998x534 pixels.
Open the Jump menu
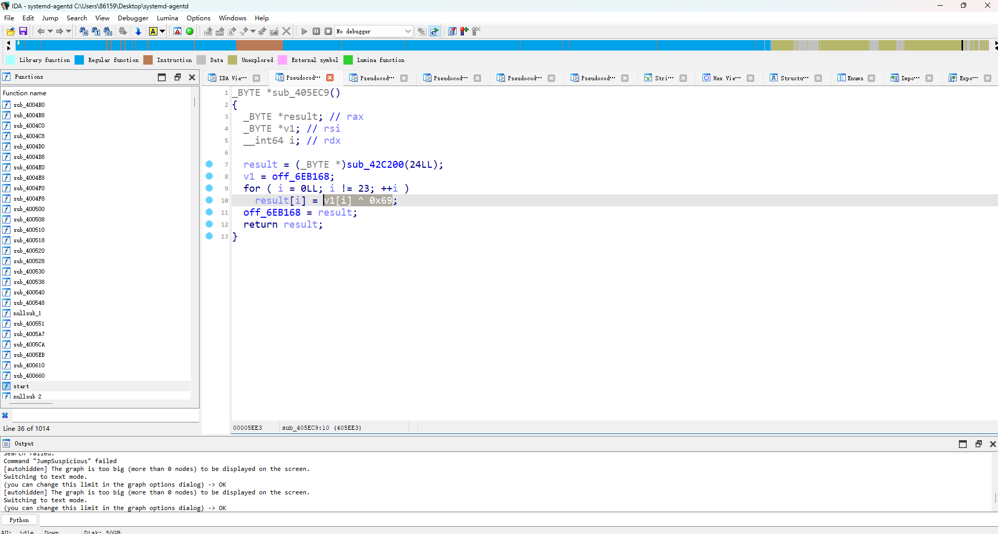coord(50,18)
